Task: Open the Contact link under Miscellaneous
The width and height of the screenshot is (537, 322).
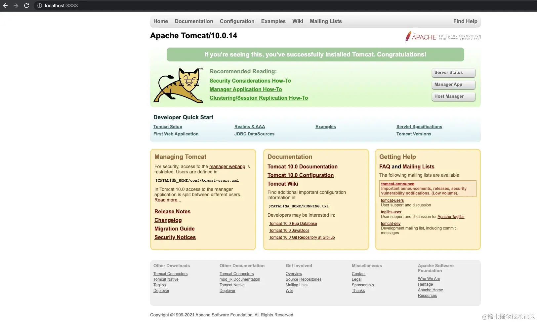Action: [x=358, y=274]
